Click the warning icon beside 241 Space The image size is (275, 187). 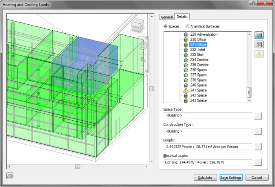tap(186, 90)
